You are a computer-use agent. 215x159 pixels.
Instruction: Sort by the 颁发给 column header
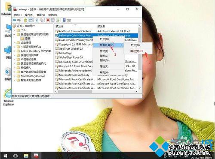(75, 26)
